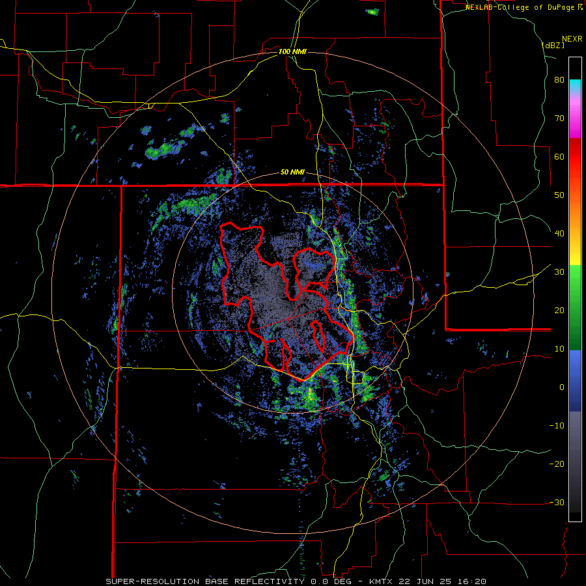
Task: Click the 20 dBZ scale value
Action: point(559,311)
